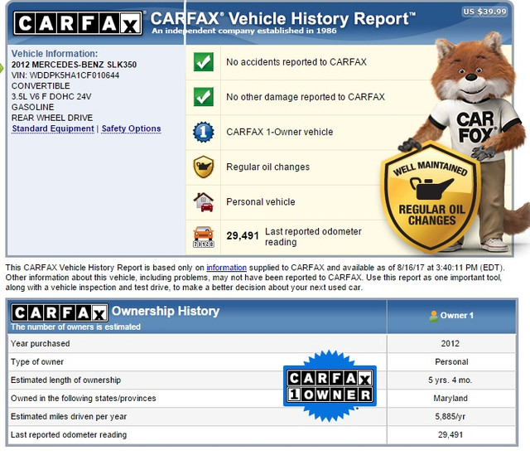Click the orange car odometer icon
Viewport: 530px width, 455px height.
point(204,237)
